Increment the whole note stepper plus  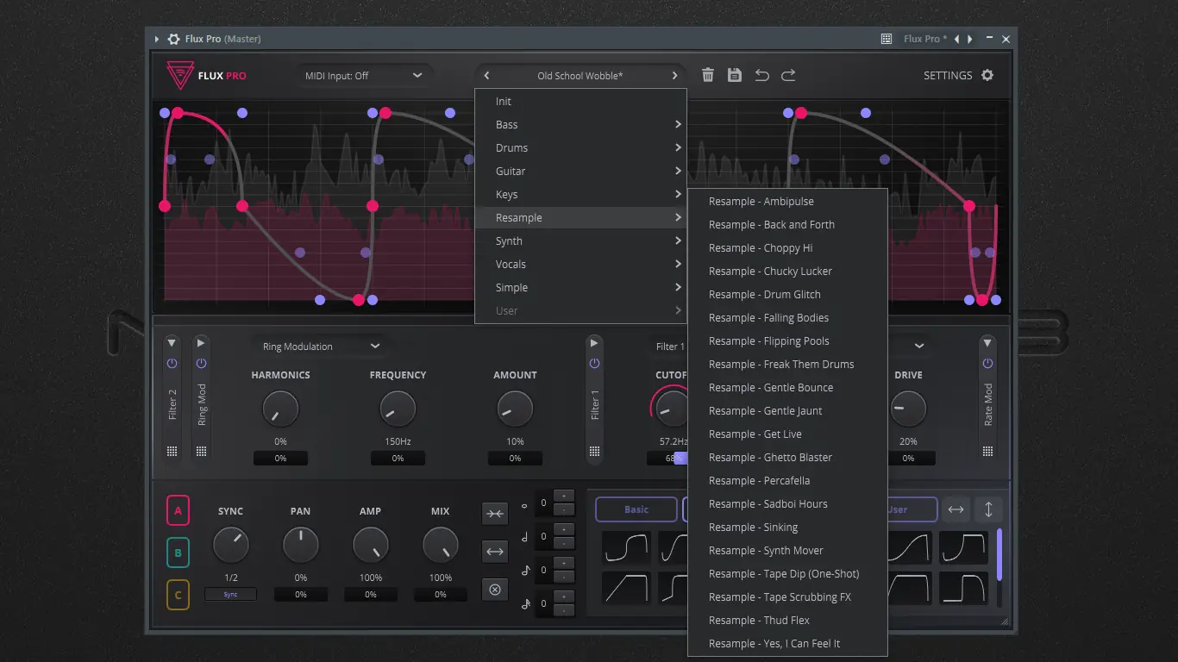pyautogui.click(x=563, y=496)
